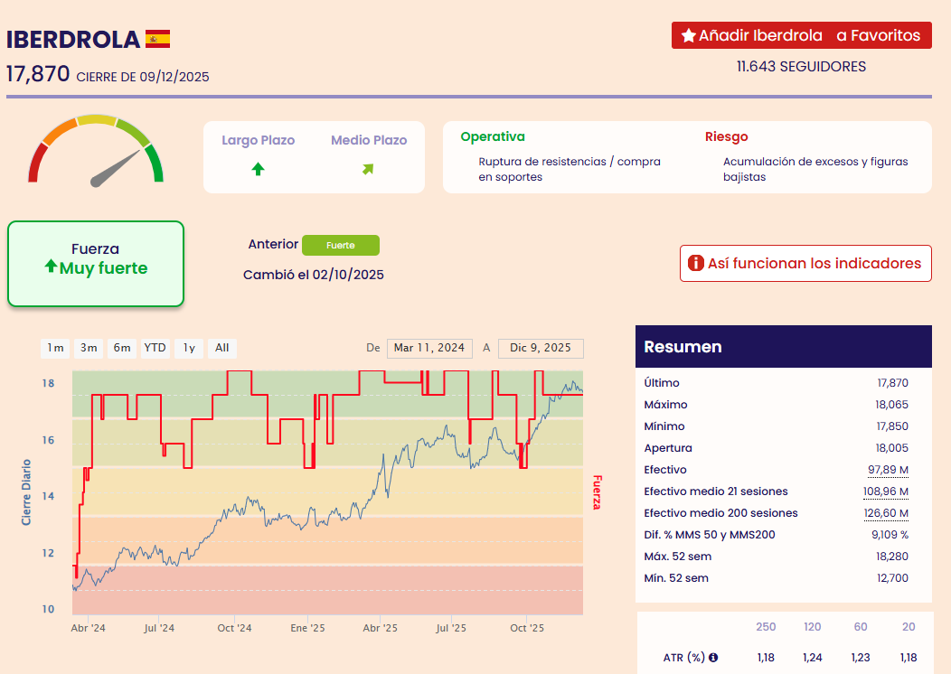Click the Máx. 52 sem value 18,280

(x=892, y=557)
